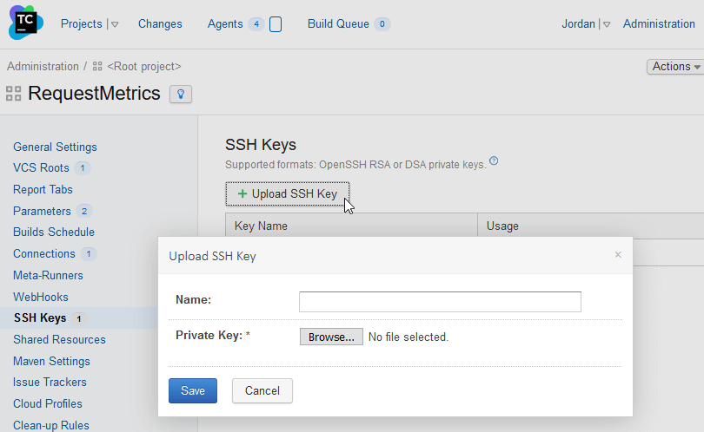Click the TeamCity logo icon
The width and height of the screenshot is (704, 432).
point(25,23)
